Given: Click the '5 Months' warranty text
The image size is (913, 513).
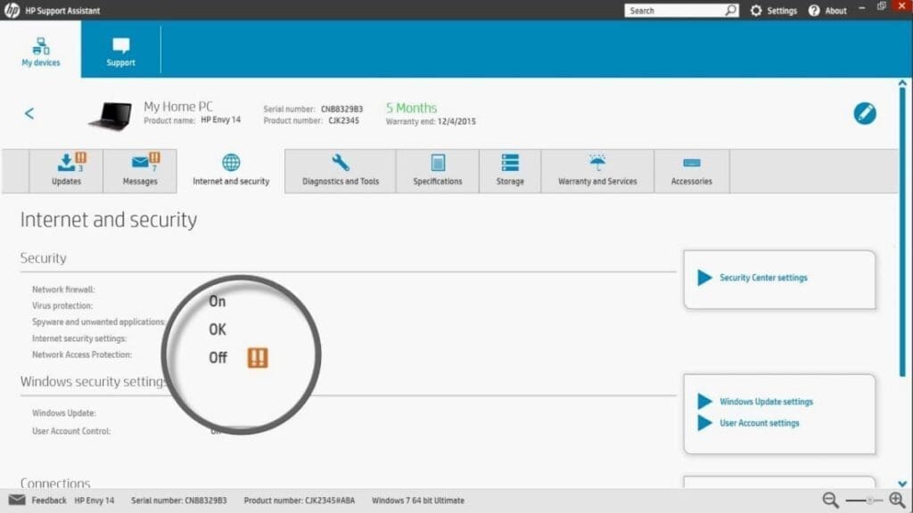Looking at the screenshot, I should click(x=411, y=108).
